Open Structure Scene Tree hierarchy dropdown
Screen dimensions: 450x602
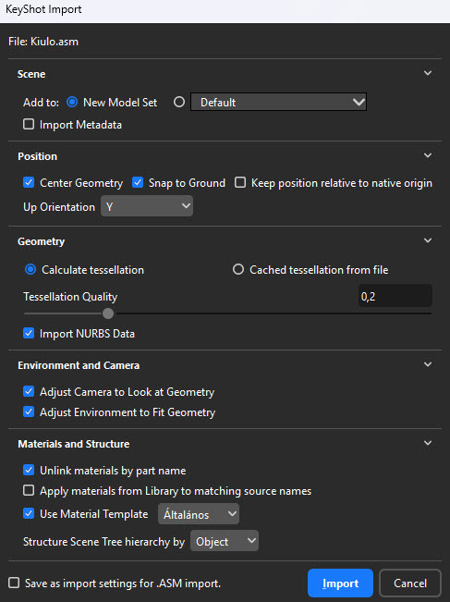tap(225, 541)
